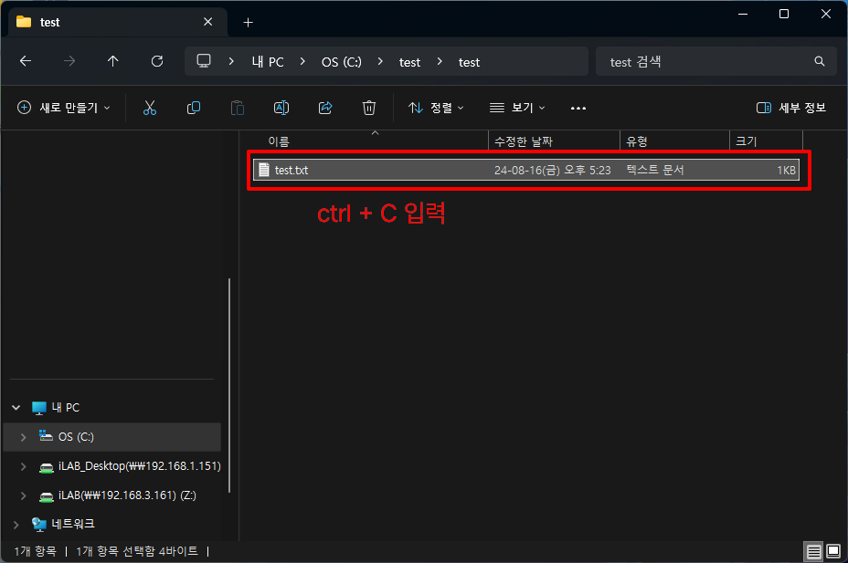Image resolution: width=848 pixels, height=563 pixels.
Task: Click the Paste clipboard icon
Action: click(x=238, y=108)
